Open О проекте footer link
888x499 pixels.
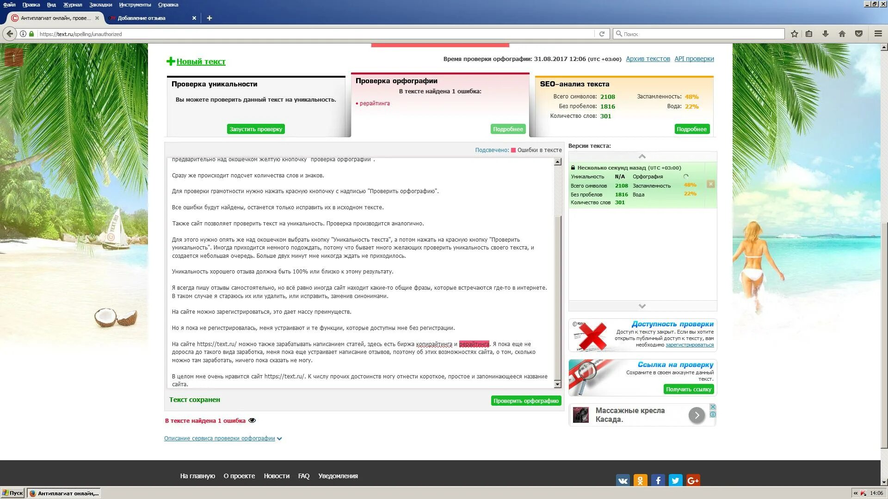point(239,476)
